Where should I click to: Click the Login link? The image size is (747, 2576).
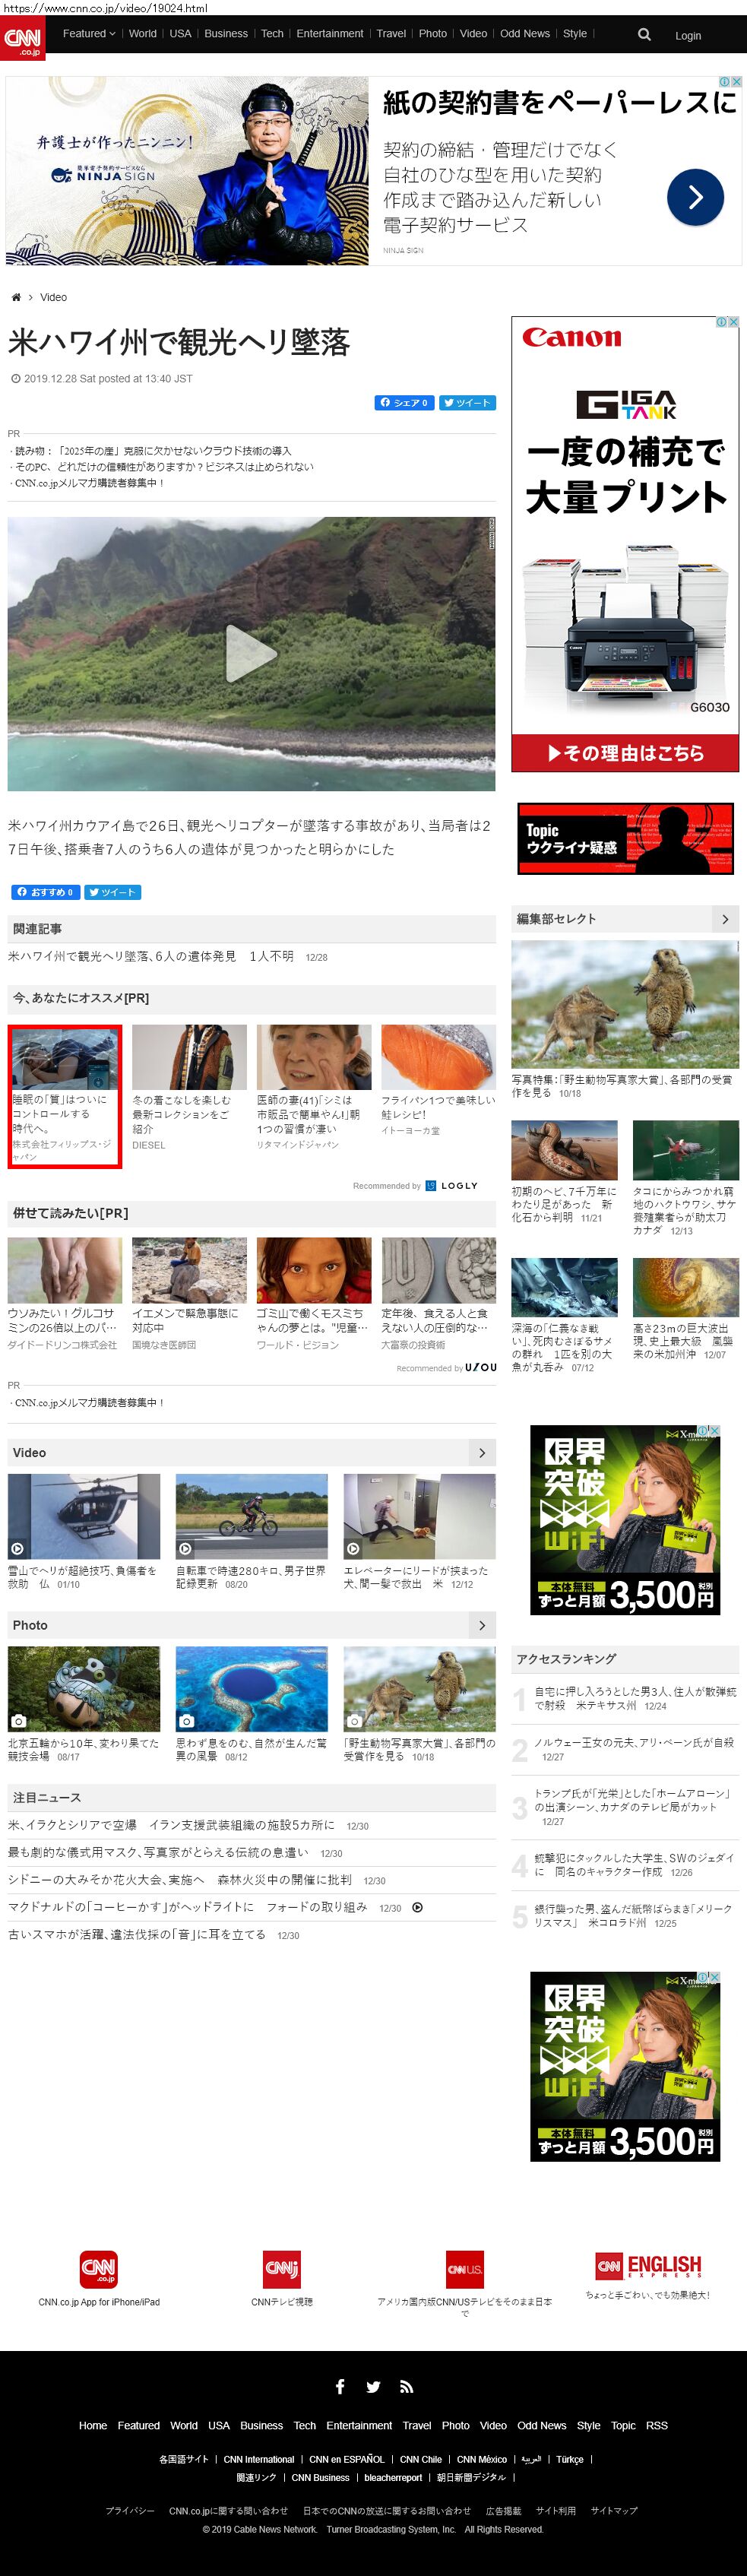tap(687, 35)
